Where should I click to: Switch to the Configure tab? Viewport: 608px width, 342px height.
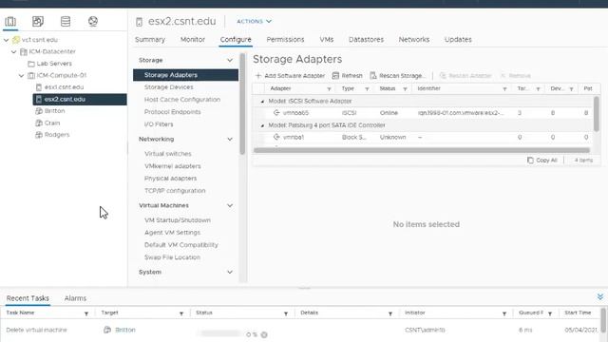(x=236, y=40)
